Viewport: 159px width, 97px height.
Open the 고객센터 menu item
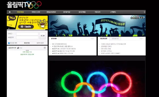[x=113, y=12]
